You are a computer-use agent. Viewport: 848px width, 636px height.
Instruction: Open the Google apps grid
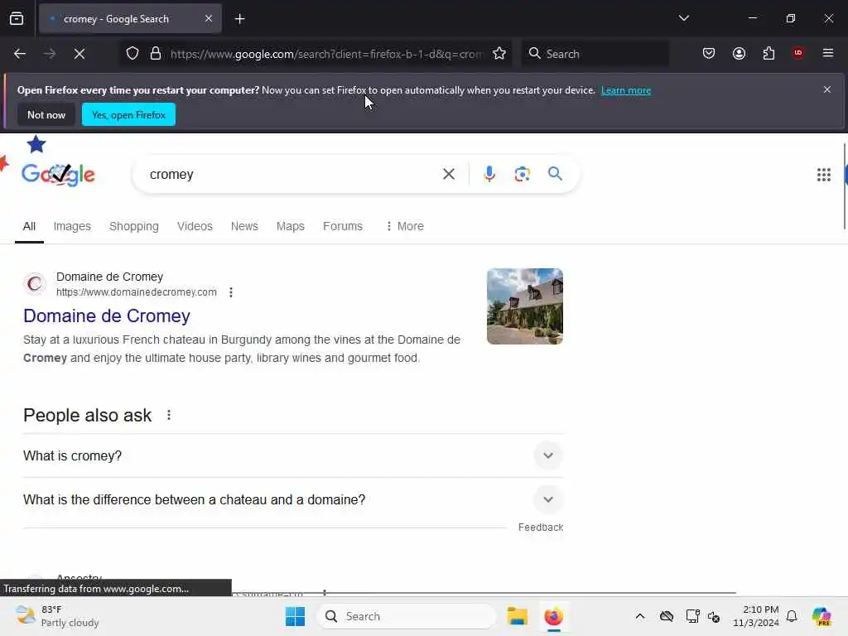coord(823,174)
